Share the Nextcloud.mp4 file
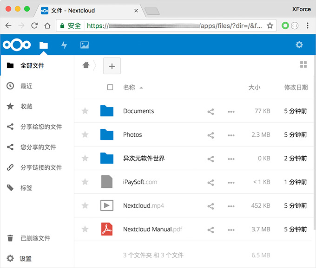Image resolution: width=316 pixels, height=268 pixels. click(x=211, y=206)
